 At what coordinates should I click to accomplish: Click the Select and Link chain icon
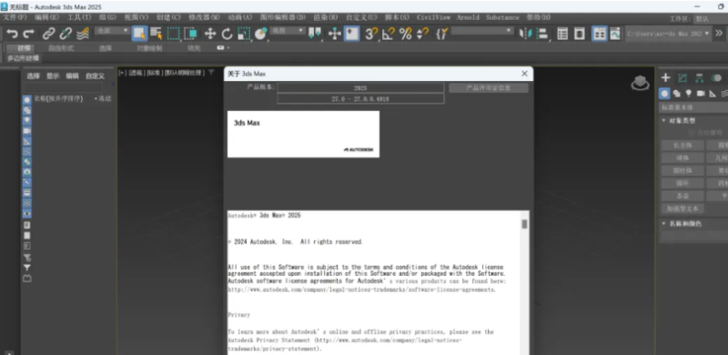click(49, 34)
